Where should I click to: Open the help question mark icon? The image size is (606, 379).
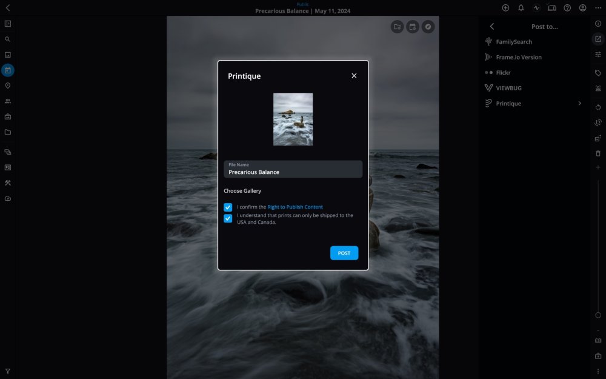point(567,8)
